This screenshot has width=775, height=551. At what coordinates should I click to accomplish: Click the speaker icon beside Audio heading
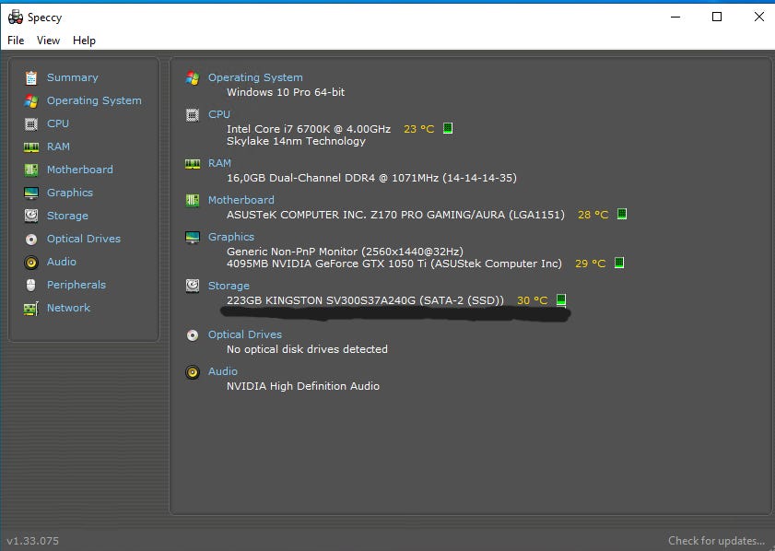[x=193, y=372]
